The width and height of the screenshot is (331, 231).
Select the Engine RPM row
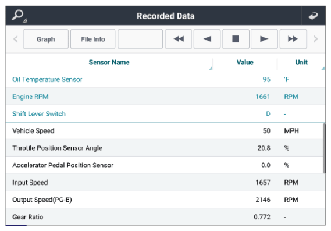[165, 97]
